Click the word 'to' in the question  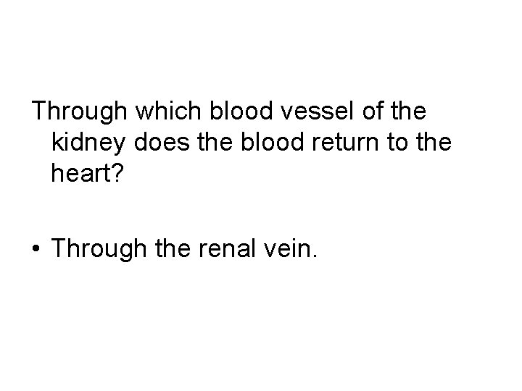[397, 143]
